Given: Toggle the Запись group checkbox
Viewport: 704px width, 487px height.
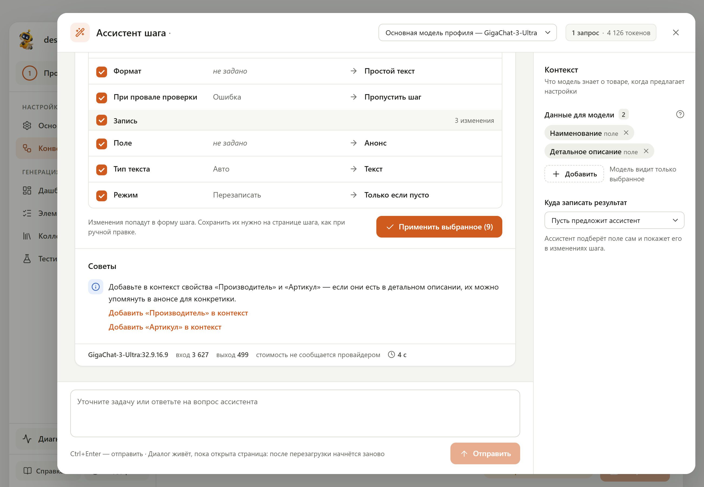Looking at the screenshot, I should click(102, 120).
